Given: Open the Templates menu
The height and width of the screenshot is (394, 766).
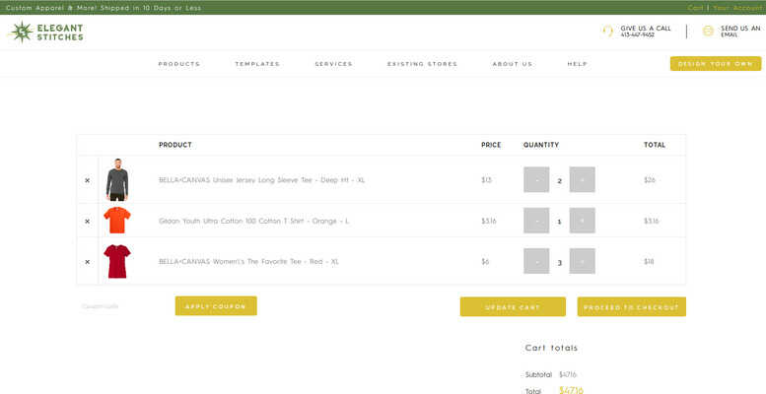Looking at the screenshot, I should [x=257, y=64].
